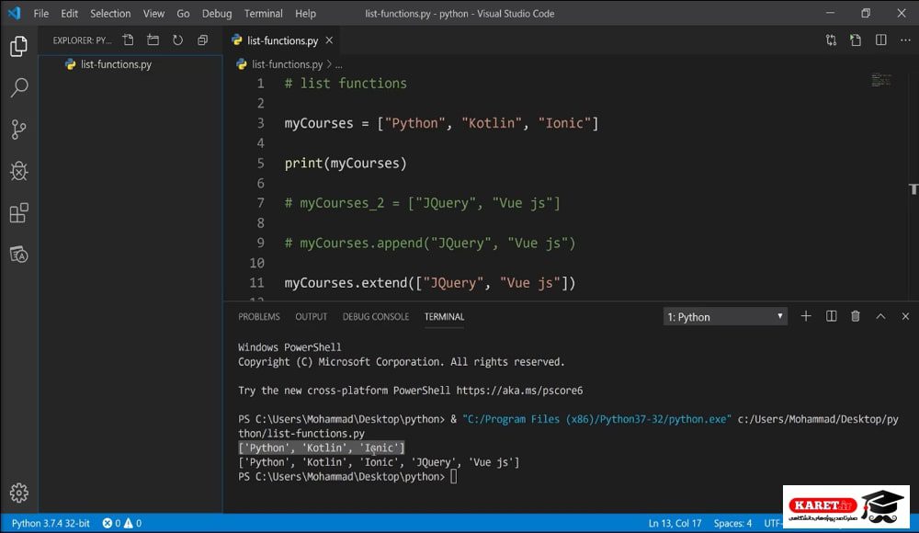Click the Open Changes compare icon

click(x=831, y=40)
